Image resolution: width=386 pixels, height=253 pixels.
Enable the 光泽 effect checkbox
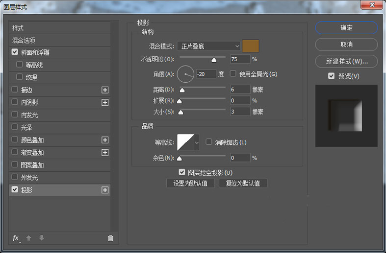click(15, 127)
